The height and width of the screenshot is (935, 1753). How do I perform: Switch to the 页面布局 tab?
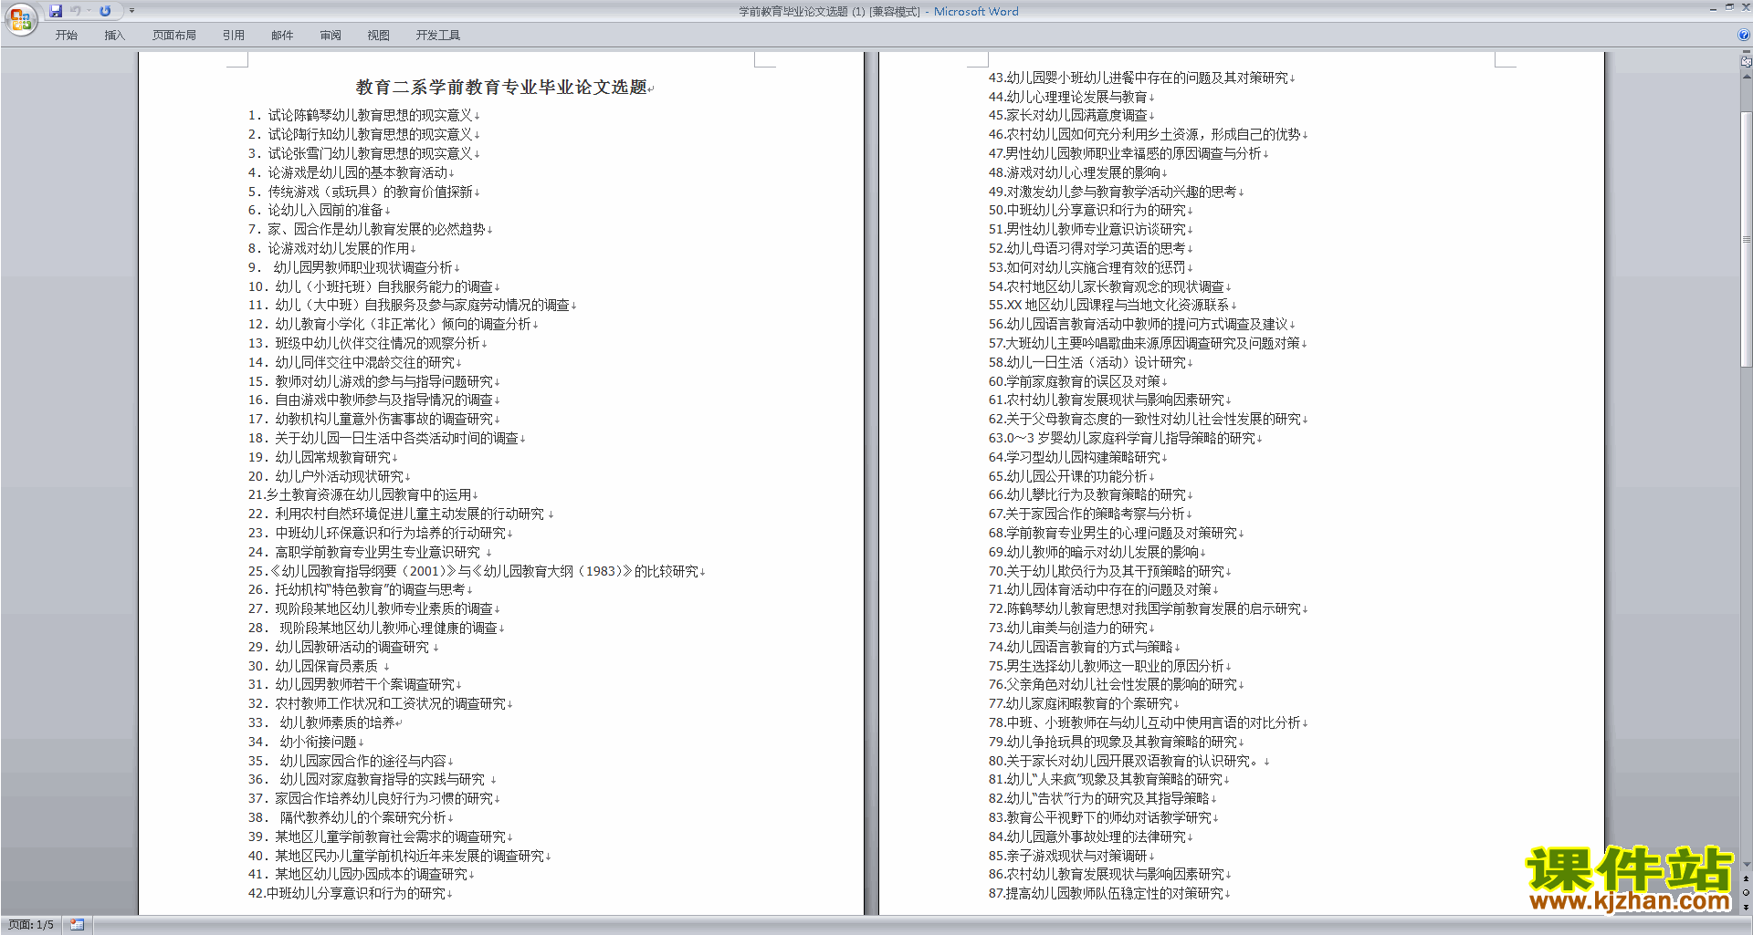(x=173, y=36)
